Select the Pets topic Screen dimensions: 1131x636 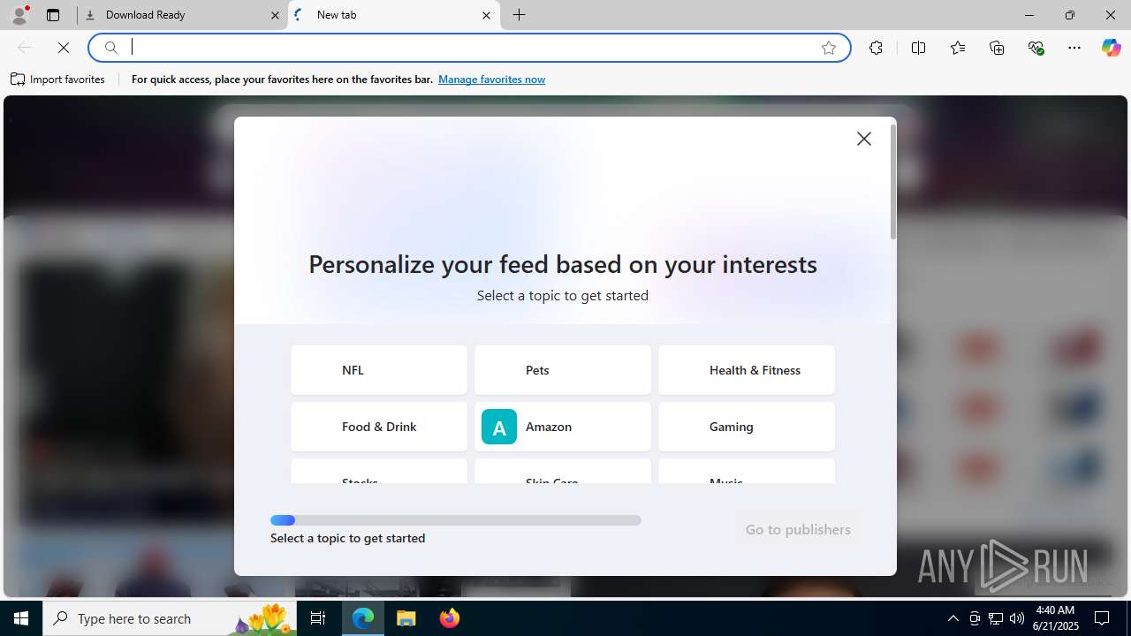click(563, 370)
